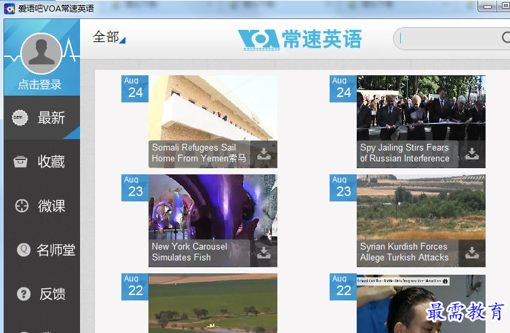Minimize the 爱语吧VOA window
Viewport: 510px width, 333px height.
pyautogui.click(x=487, y=7)
